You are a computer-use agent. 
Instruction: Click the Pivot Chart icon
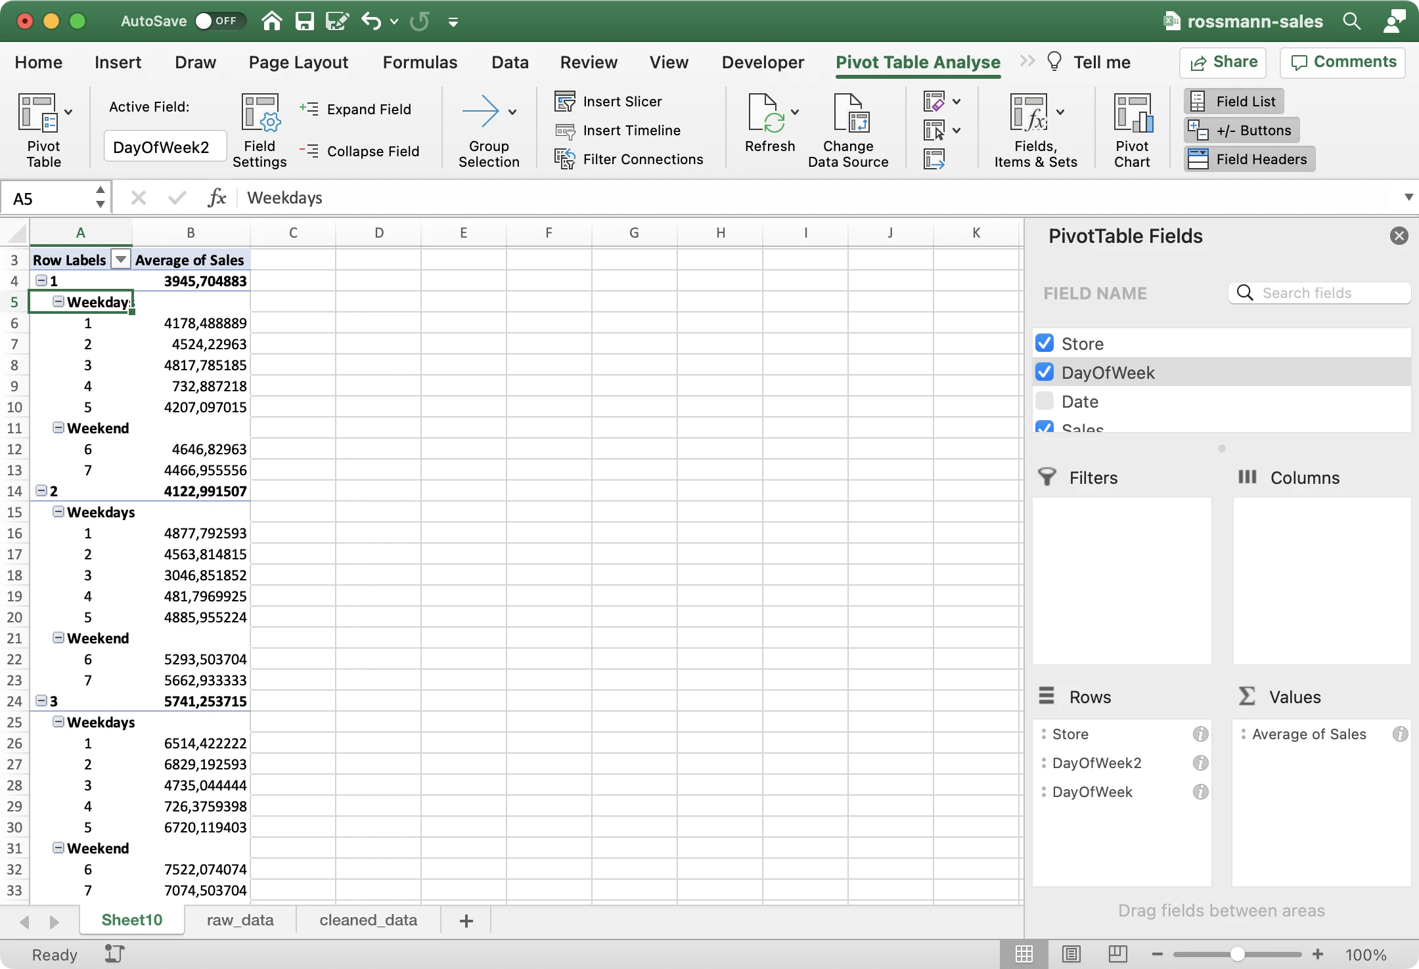(x=1133, y=121)
